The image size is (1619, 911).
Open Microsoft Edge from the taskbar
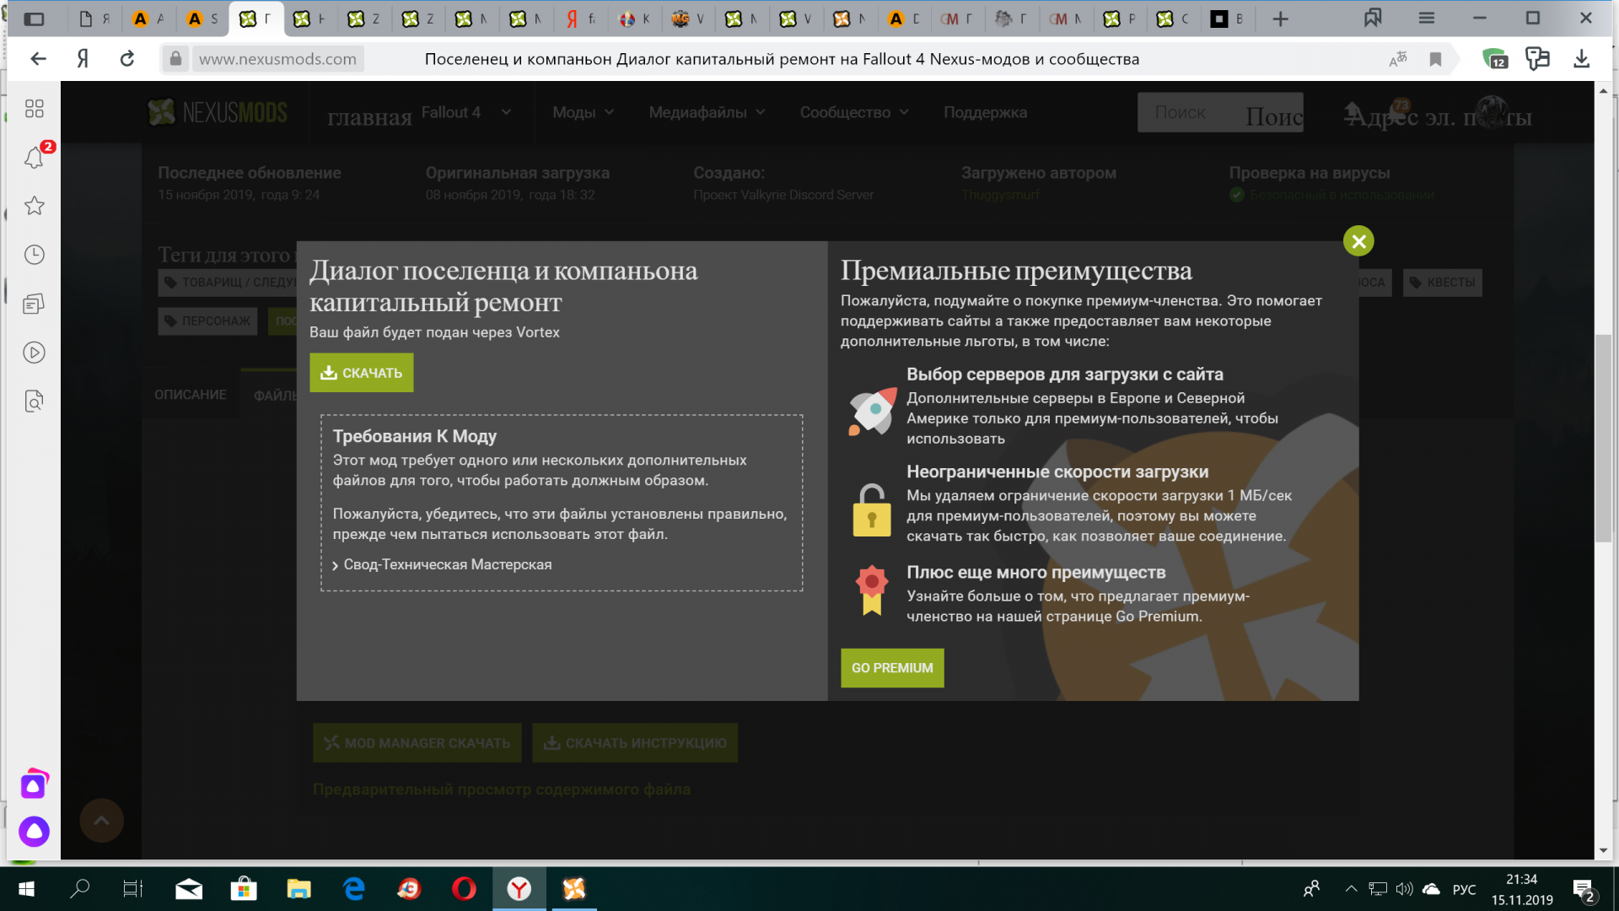click(354, 889)
